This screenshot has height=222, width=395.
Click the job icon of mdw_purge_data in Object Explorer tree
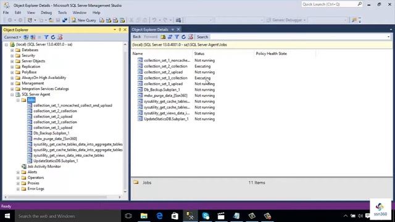point(30,139)
